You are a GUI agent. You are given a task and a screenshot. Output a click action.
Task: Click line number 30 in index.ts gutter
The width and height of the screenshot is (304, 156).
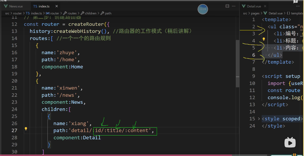pyautogui.click(x=14, y=152)
